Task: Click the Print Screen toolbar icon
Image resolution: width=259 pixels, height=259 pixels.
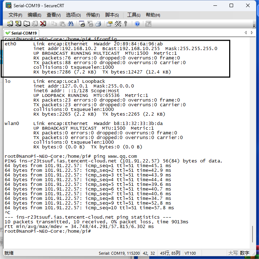Action: pos(82,24)
